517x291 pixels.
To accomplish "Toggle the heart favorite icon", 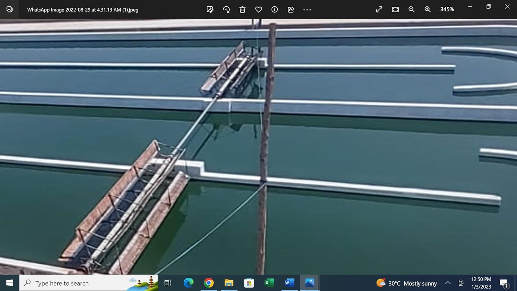I will coord(258,10).
